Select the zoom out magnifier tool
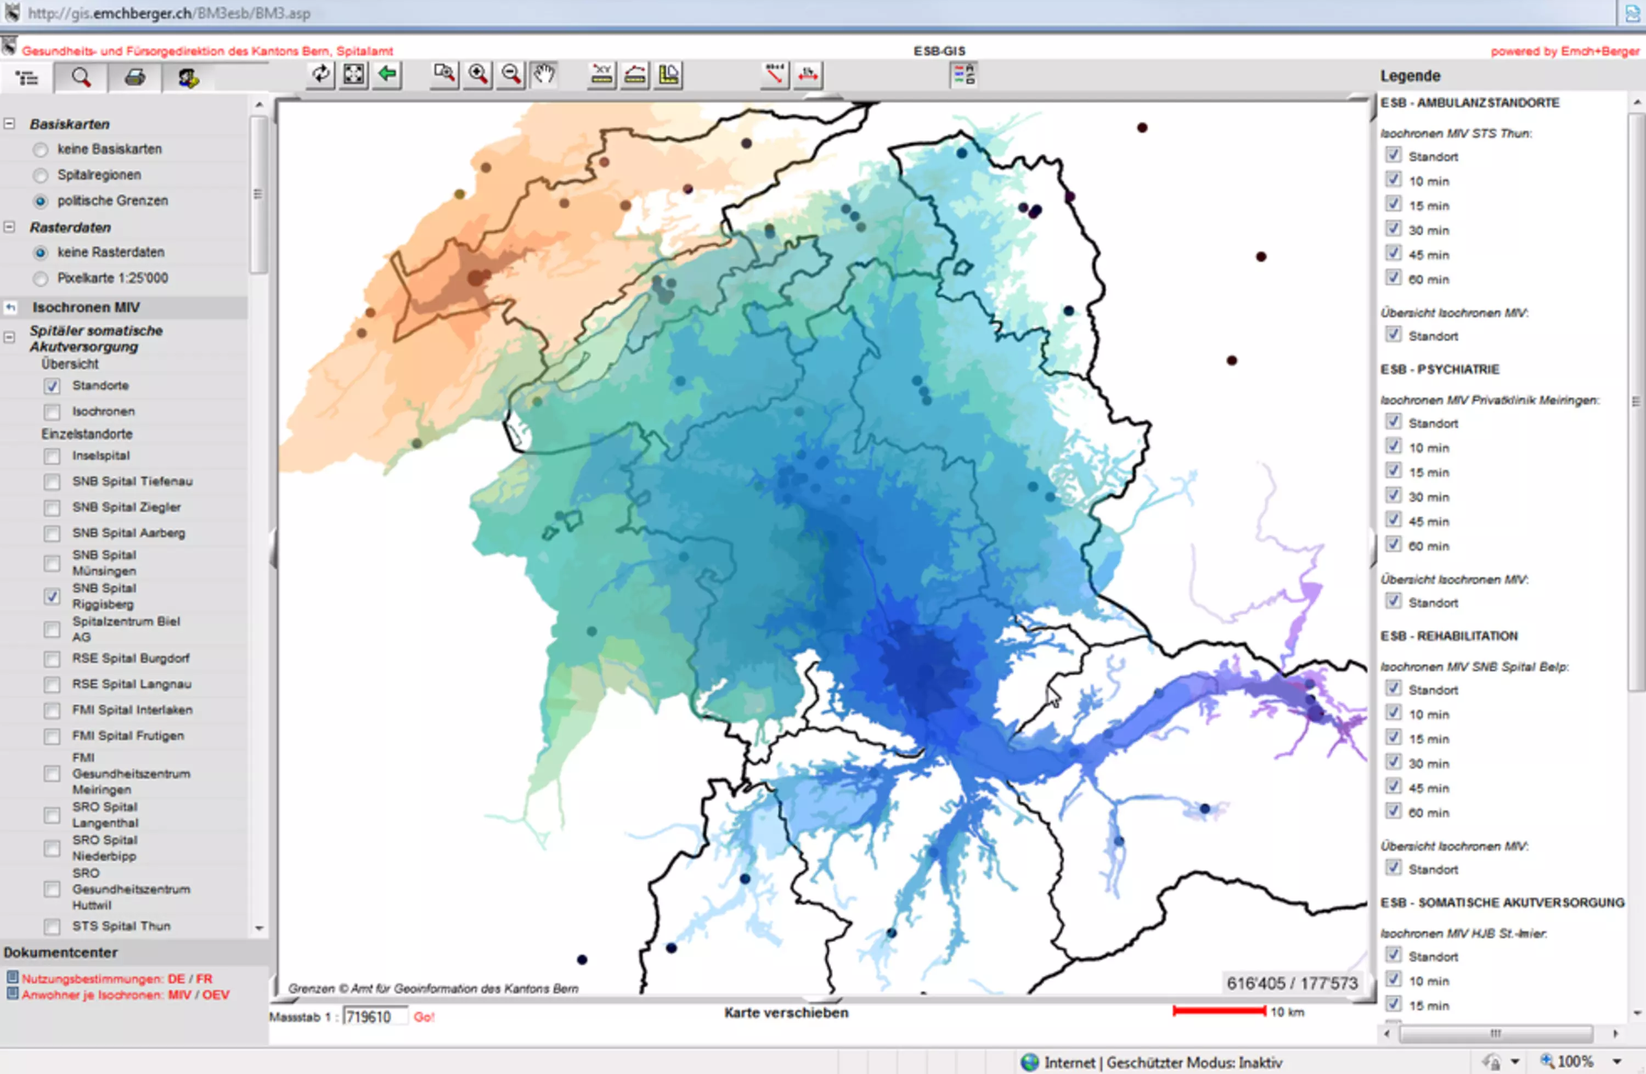Screen dimensions: 1646x1074 [x=511, y=75]
